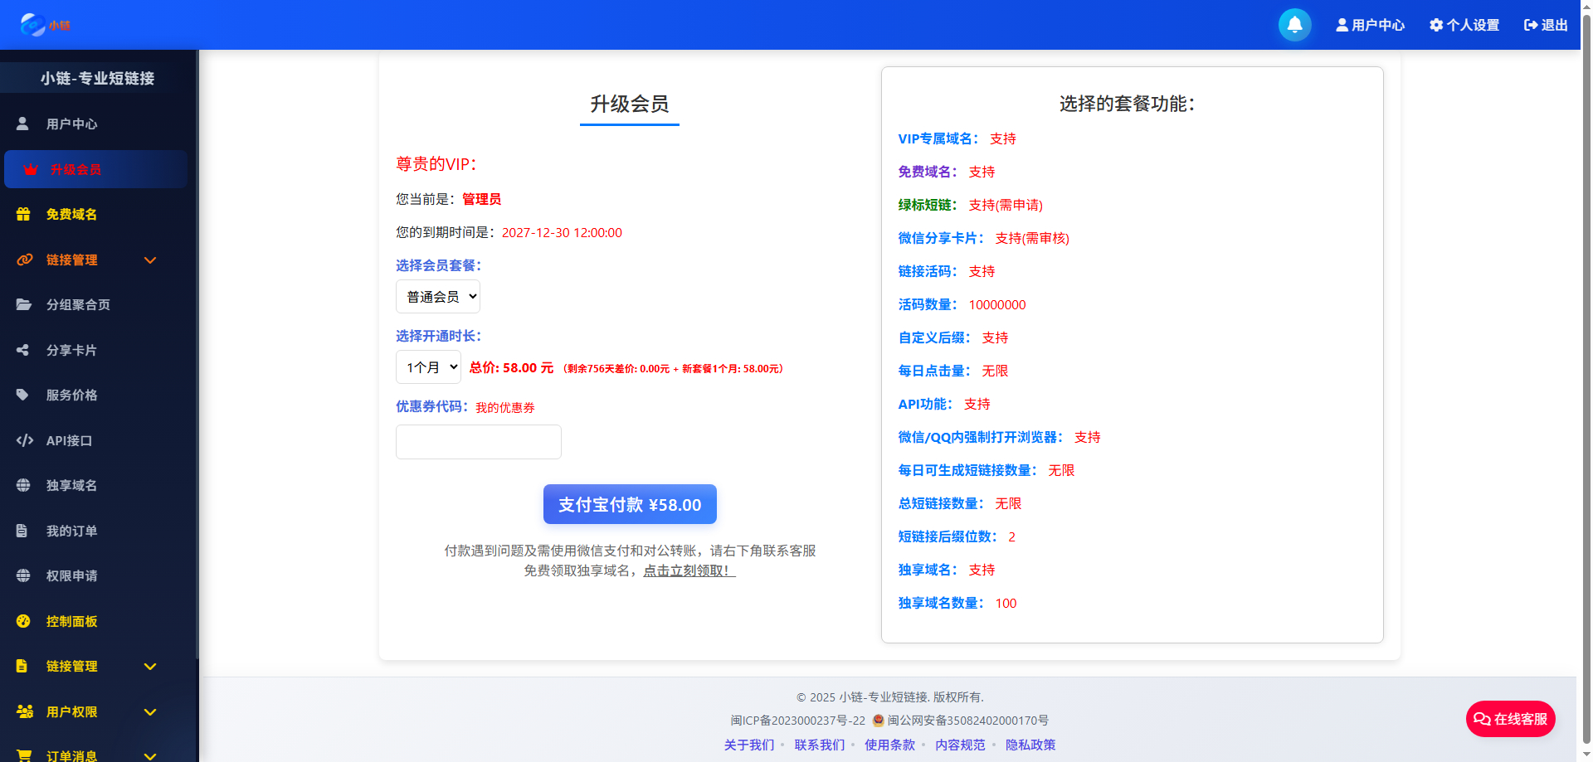The height and width of the screenshot is (762, 1593).
Task: Open API接口 via the code icon
Action: coord(25,440)
